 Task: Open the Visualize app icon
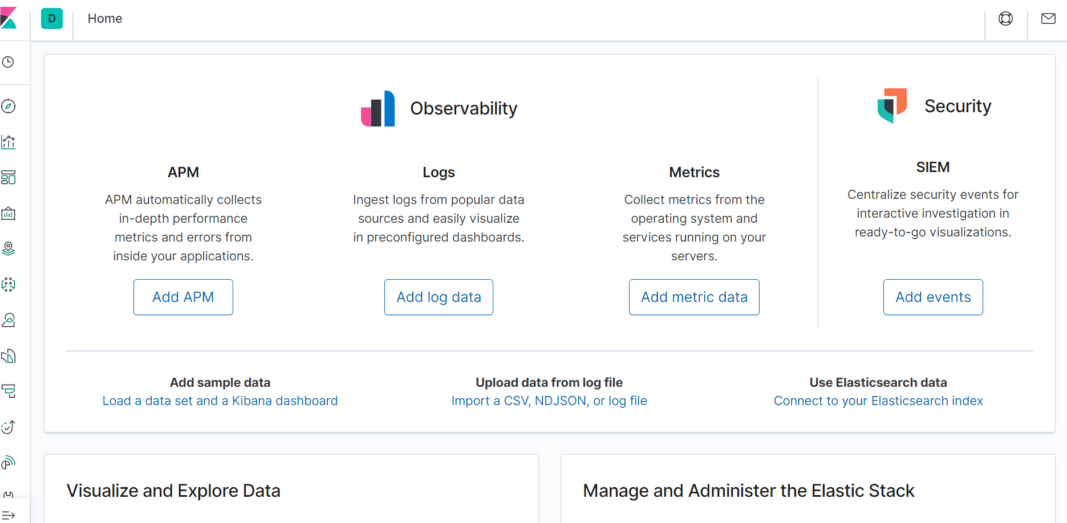tap(9, 142)
